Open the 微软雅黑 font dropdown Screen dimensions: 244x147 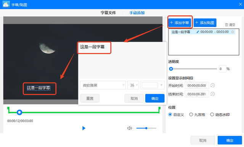coord(103,85)
